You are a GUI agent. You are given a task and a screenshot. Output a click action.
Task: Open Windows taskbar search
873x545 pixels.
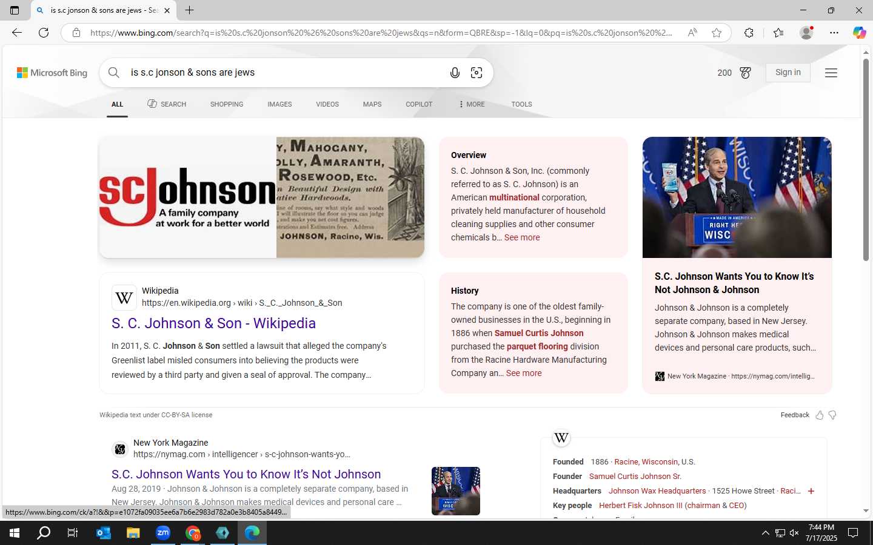tap(44, 533)
